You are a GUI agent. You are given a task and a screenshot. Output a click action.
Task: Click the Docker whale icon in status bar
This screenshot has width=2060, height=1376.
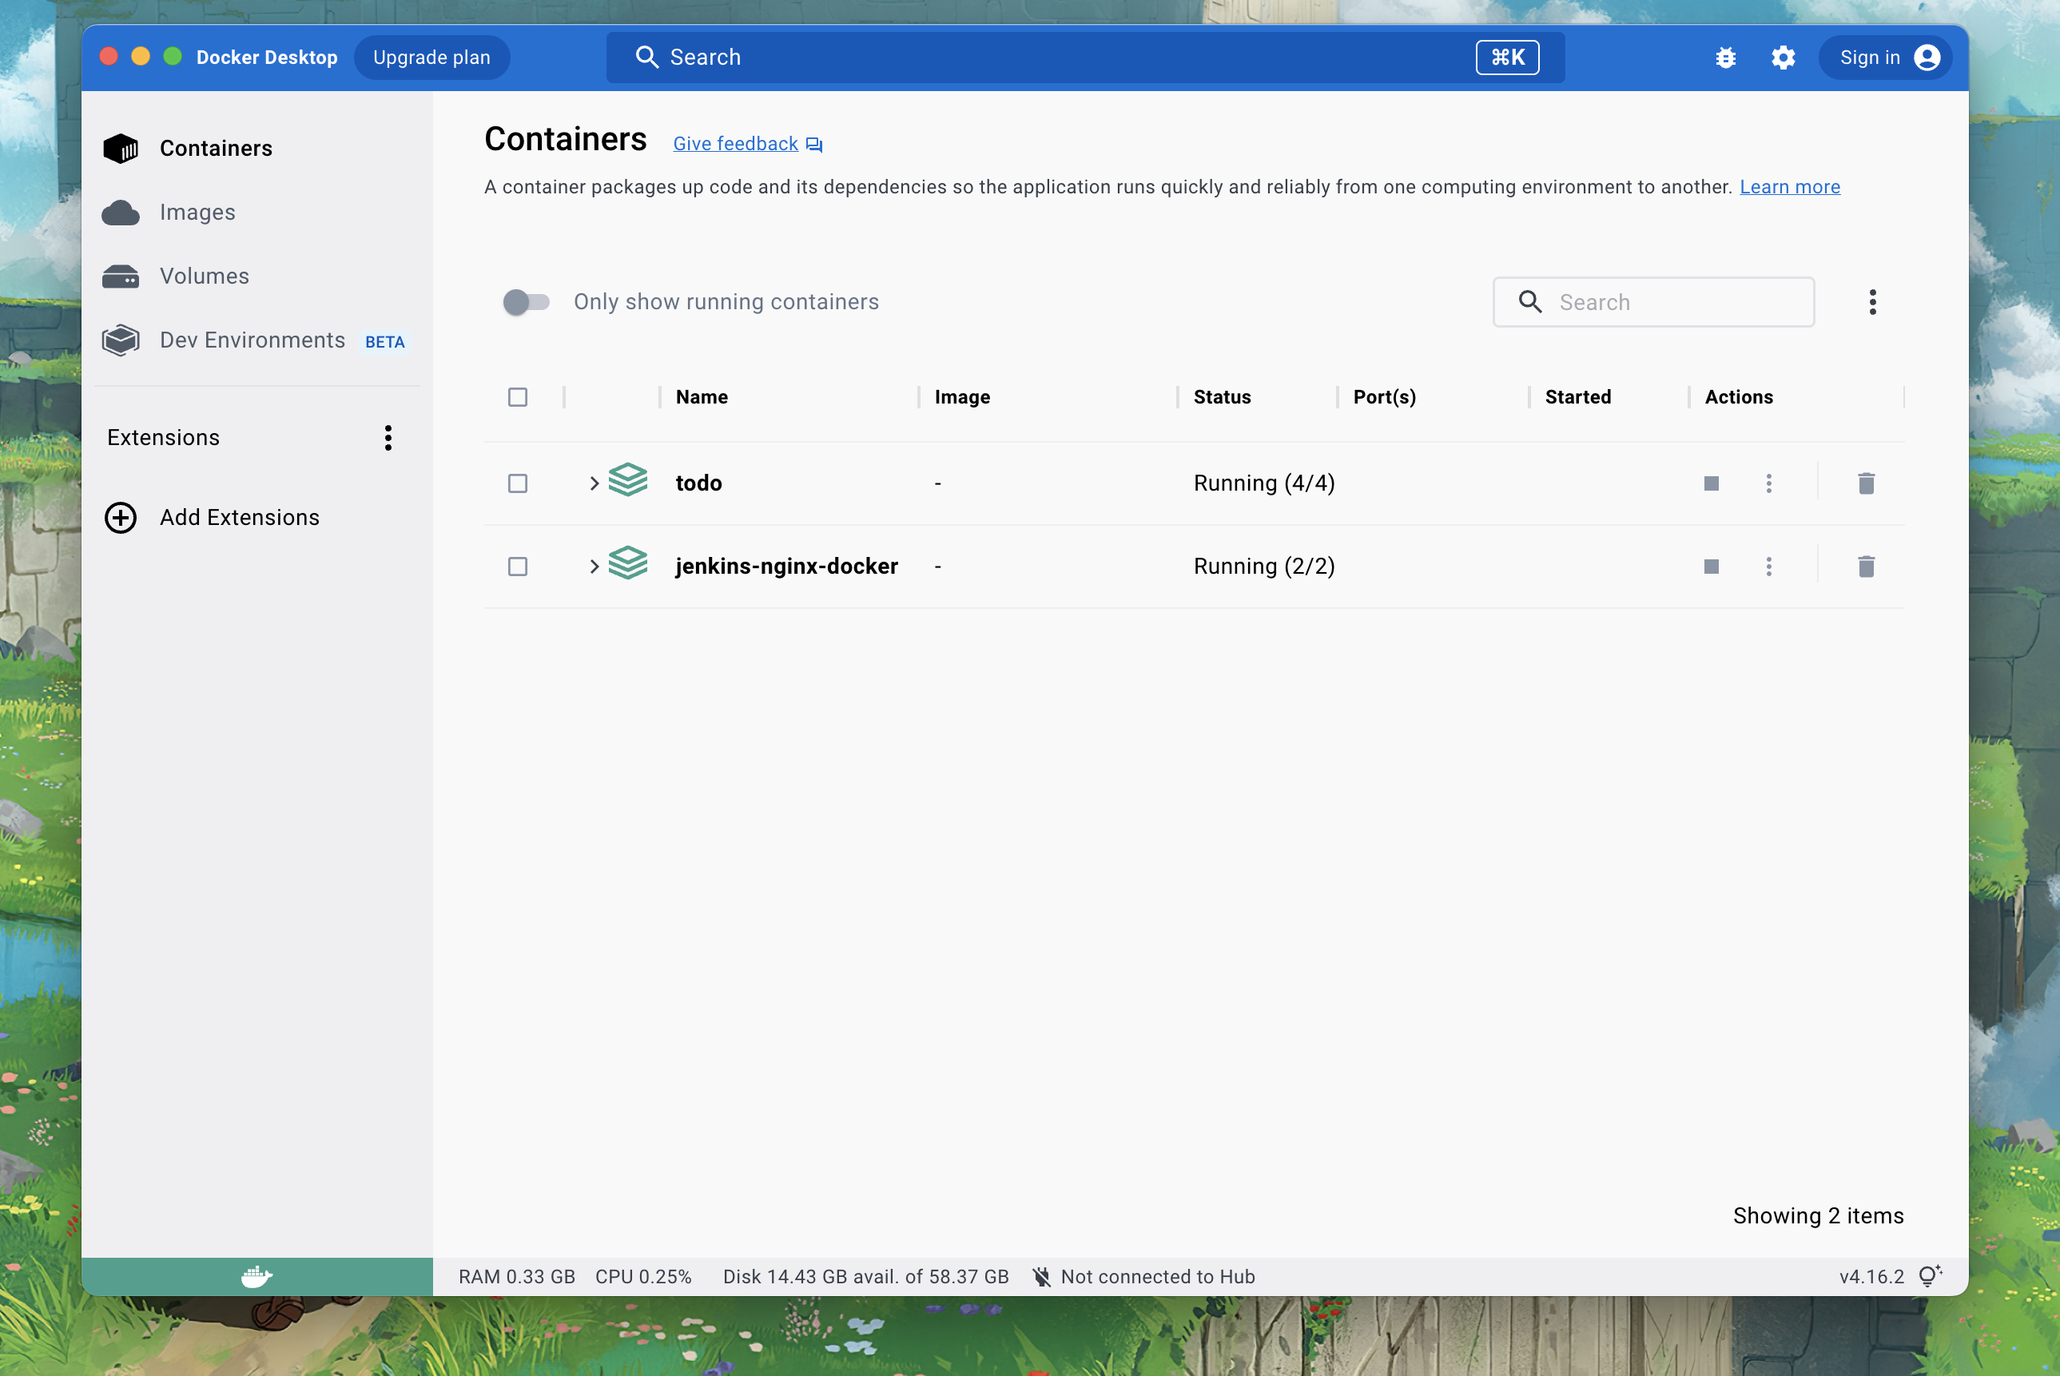tap(257, 1277)
